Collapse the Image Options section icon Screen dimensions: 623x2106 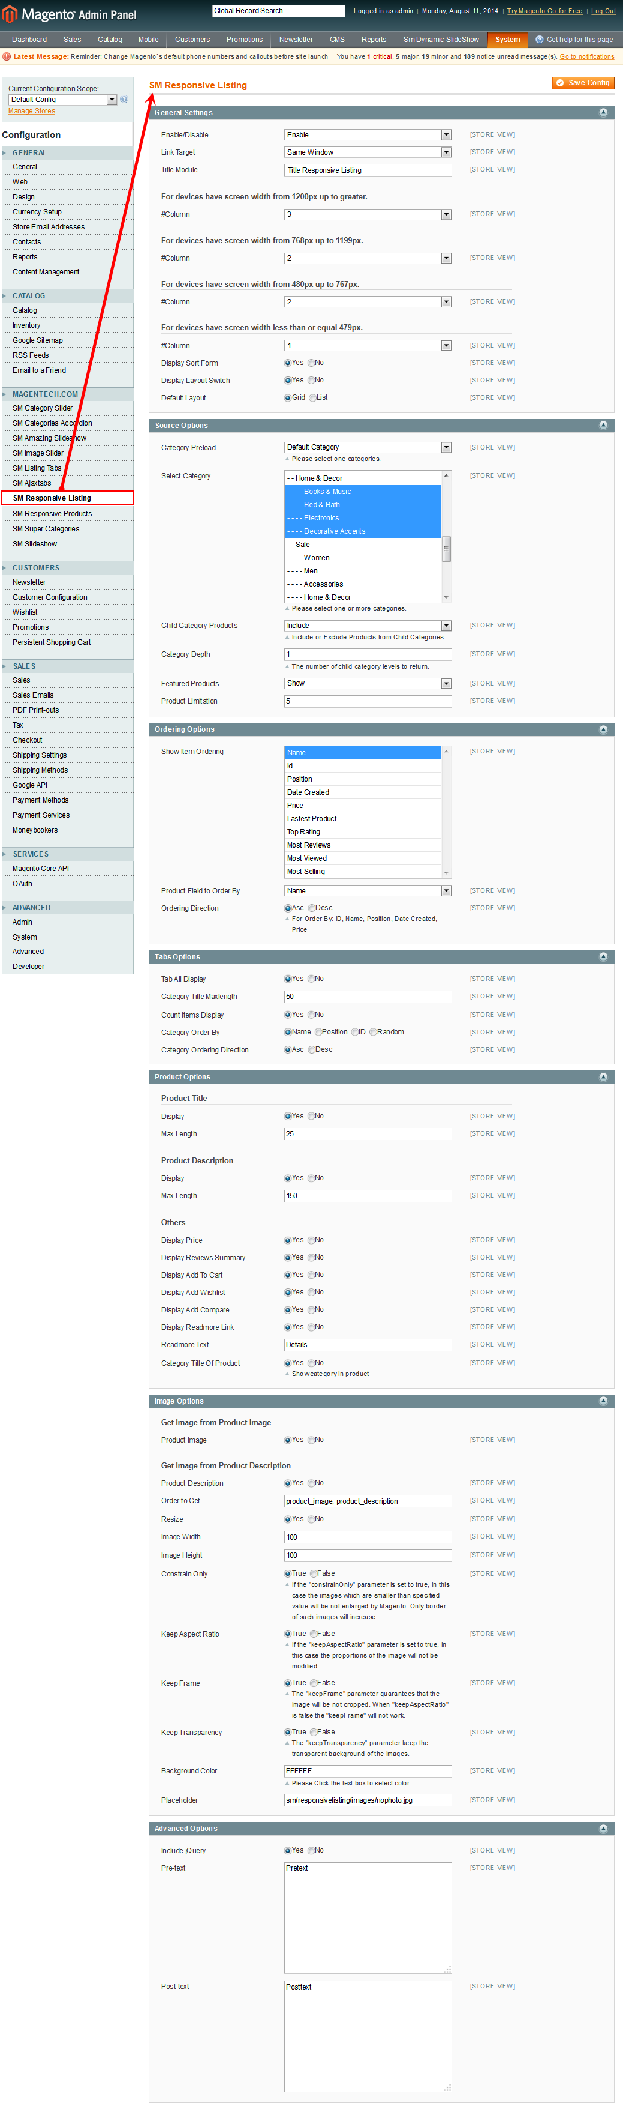click(x=603, y=1401)
